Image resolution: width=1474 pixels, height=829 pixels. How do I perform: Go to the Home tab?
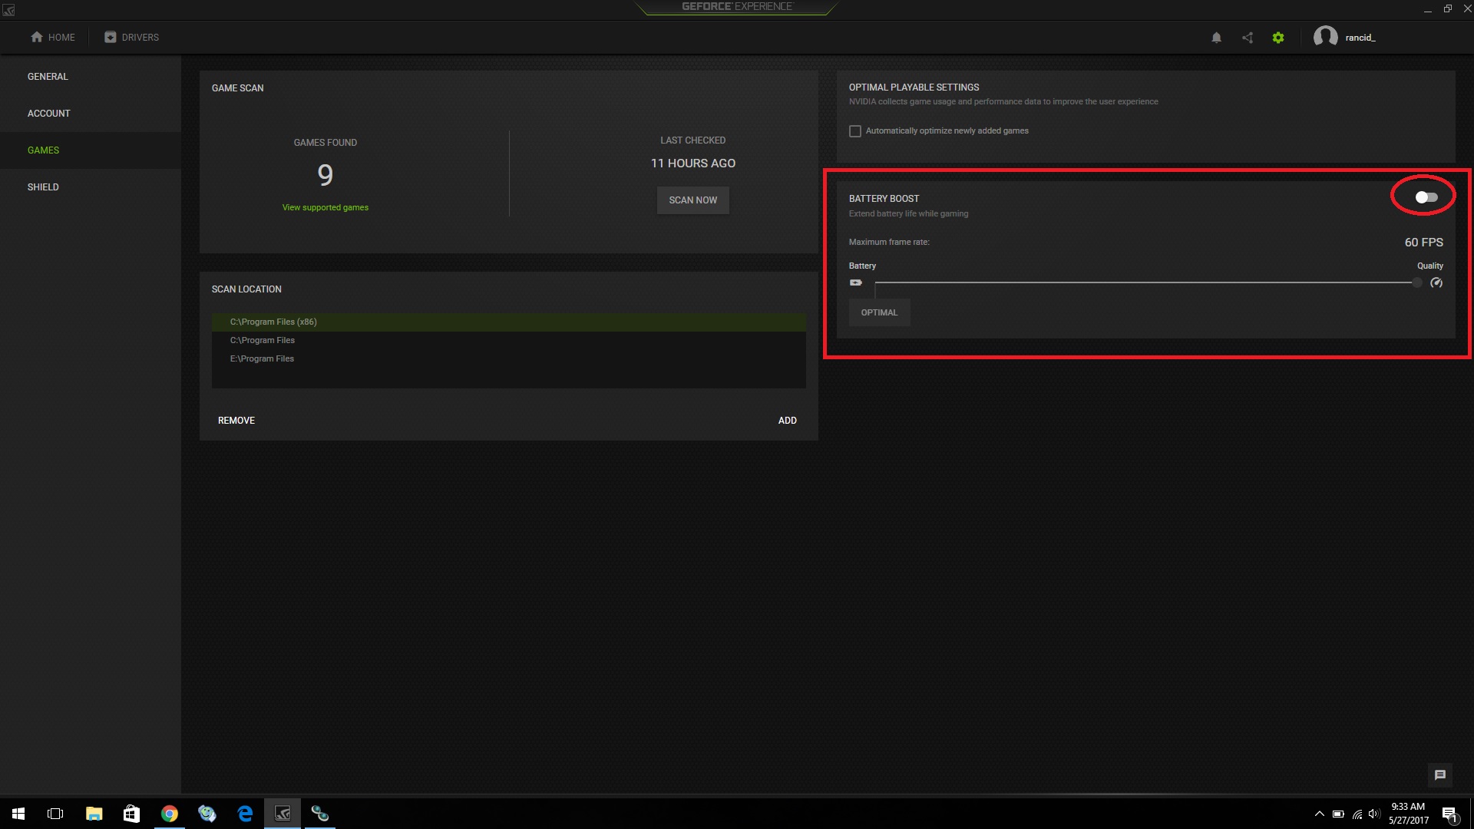(53, 37)
